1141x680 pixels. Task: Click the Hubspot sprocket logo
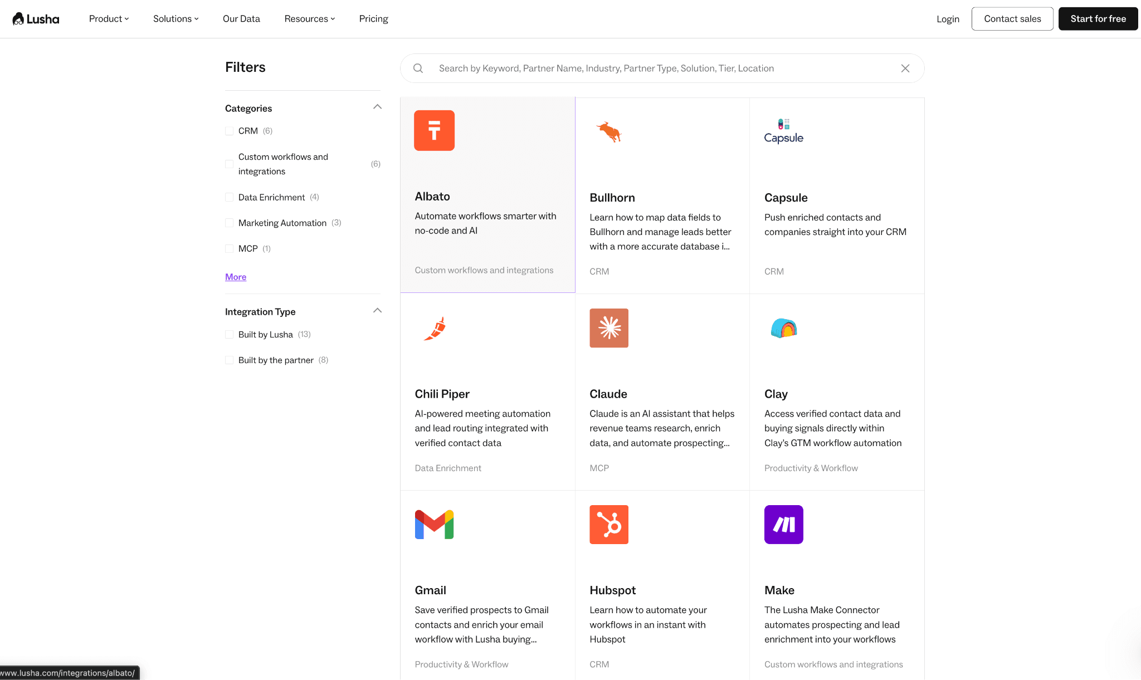(609, 525)
